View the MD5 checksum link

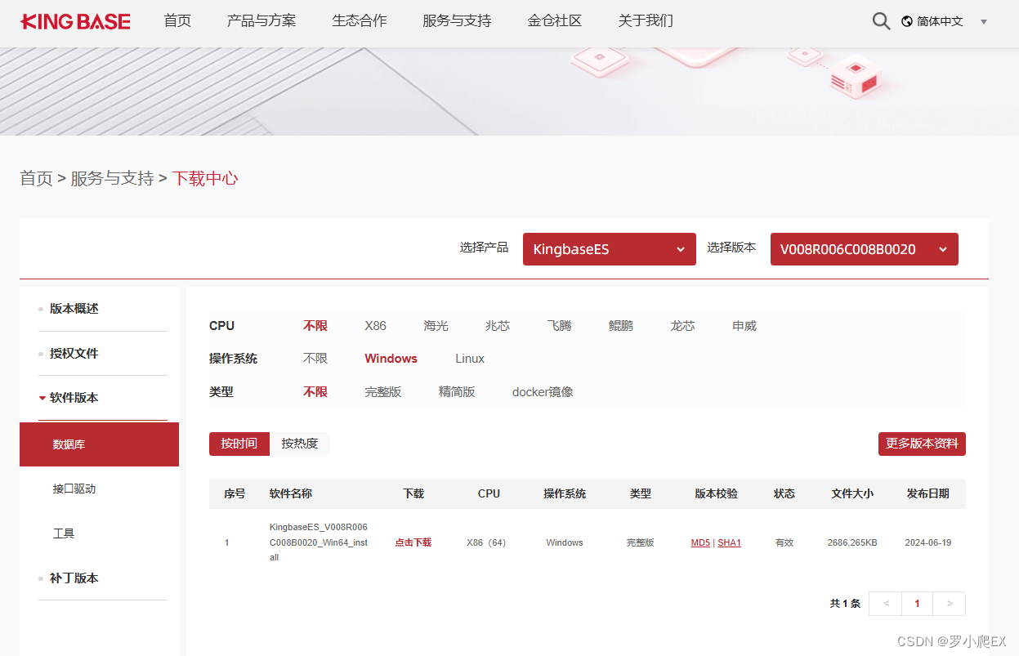click(699, 542)
